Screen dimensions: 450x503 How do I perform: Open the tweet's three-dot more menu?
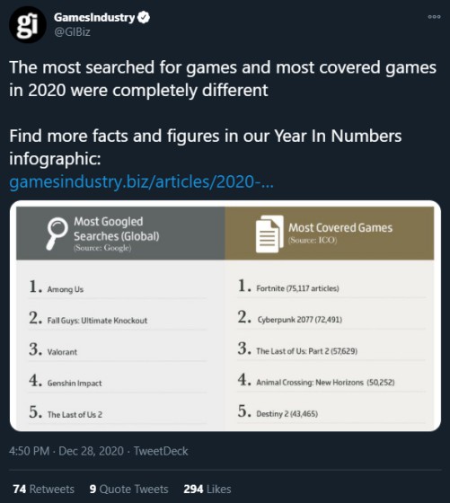pos(434,17)
